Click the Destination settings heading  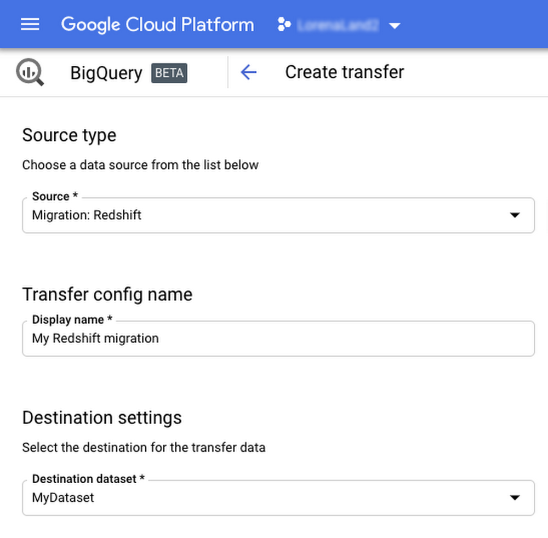point(102,418)
